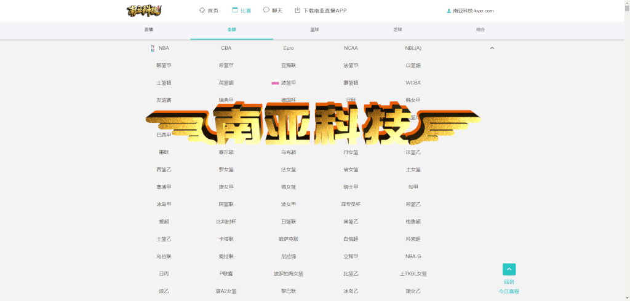Select 塞浦甲 in the list
The width and height of the screenshot is (630, 301).
pos(164,187)
